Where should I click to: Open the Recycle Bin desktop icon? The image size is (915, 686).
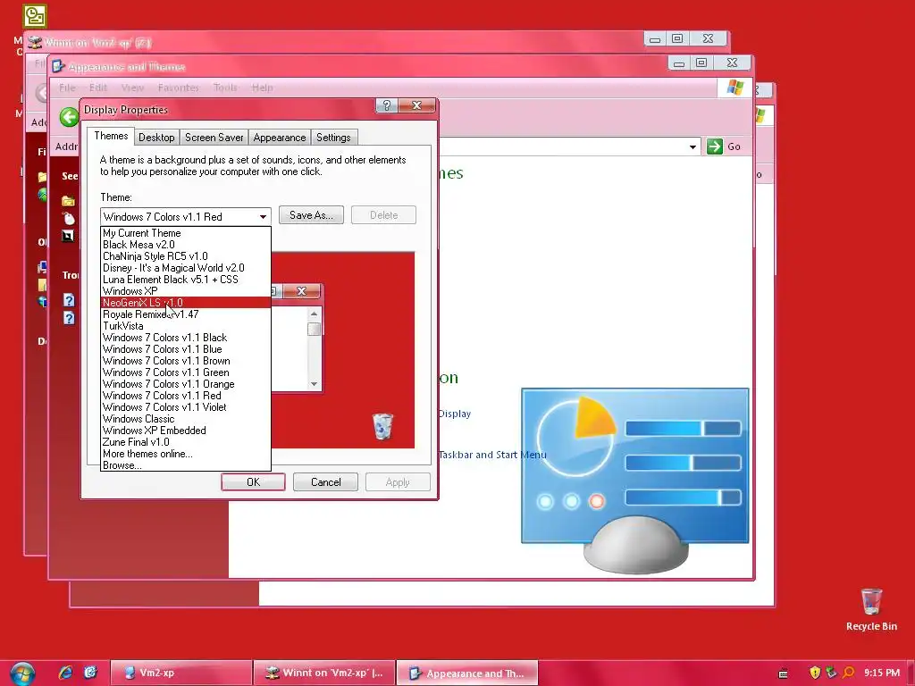871,609
